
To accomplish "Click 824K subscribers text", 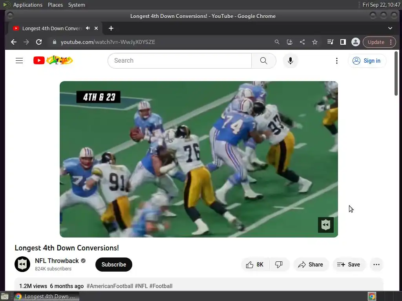I will click(x=53, y=269).
